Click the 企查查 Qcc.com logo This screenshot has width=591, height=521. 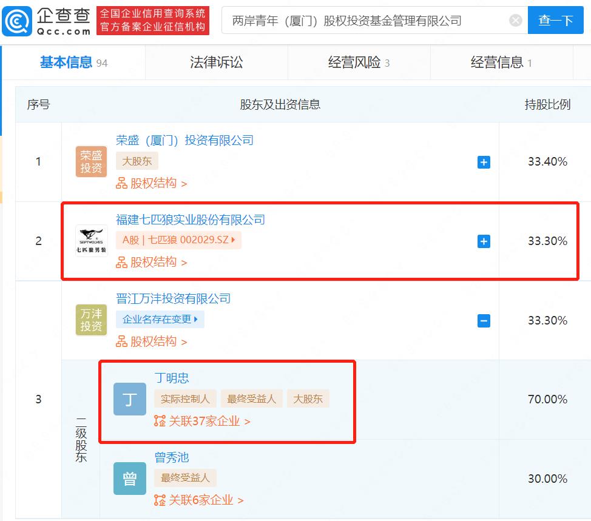coord(49,19)
